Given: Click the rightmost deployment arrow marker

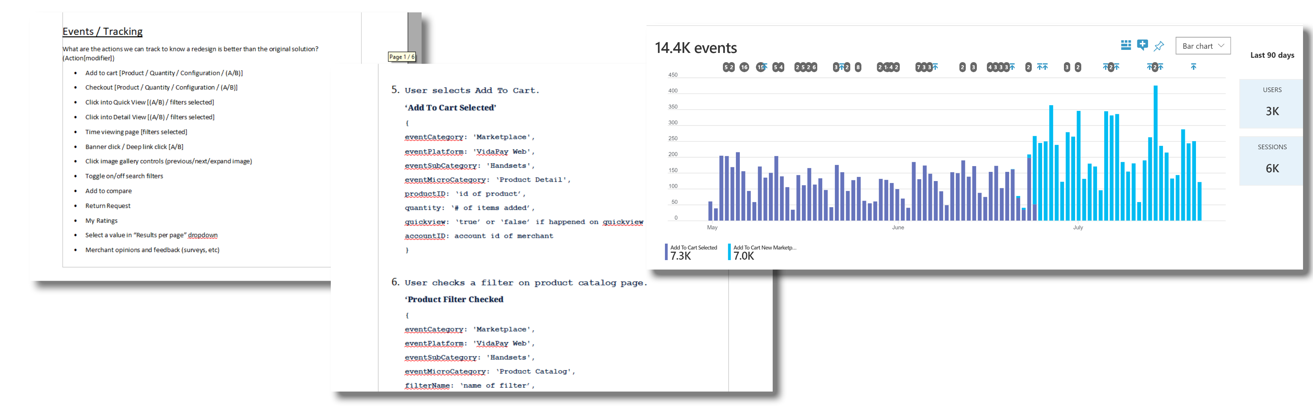Looking at the screenshot, I should click(1193, 67).
